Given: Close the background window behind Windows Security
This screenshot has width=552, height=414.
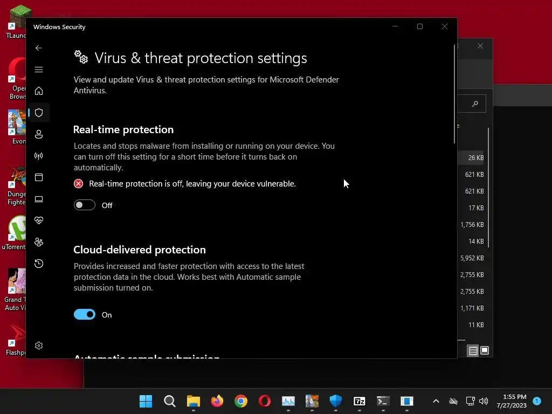Looking at the screenshot, I should pos(480,46).
